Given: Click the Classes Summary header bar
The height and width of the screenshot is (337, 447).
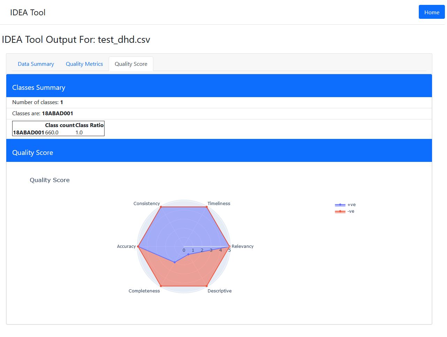Looking at the screenshot, I should [x=219, y=87].
